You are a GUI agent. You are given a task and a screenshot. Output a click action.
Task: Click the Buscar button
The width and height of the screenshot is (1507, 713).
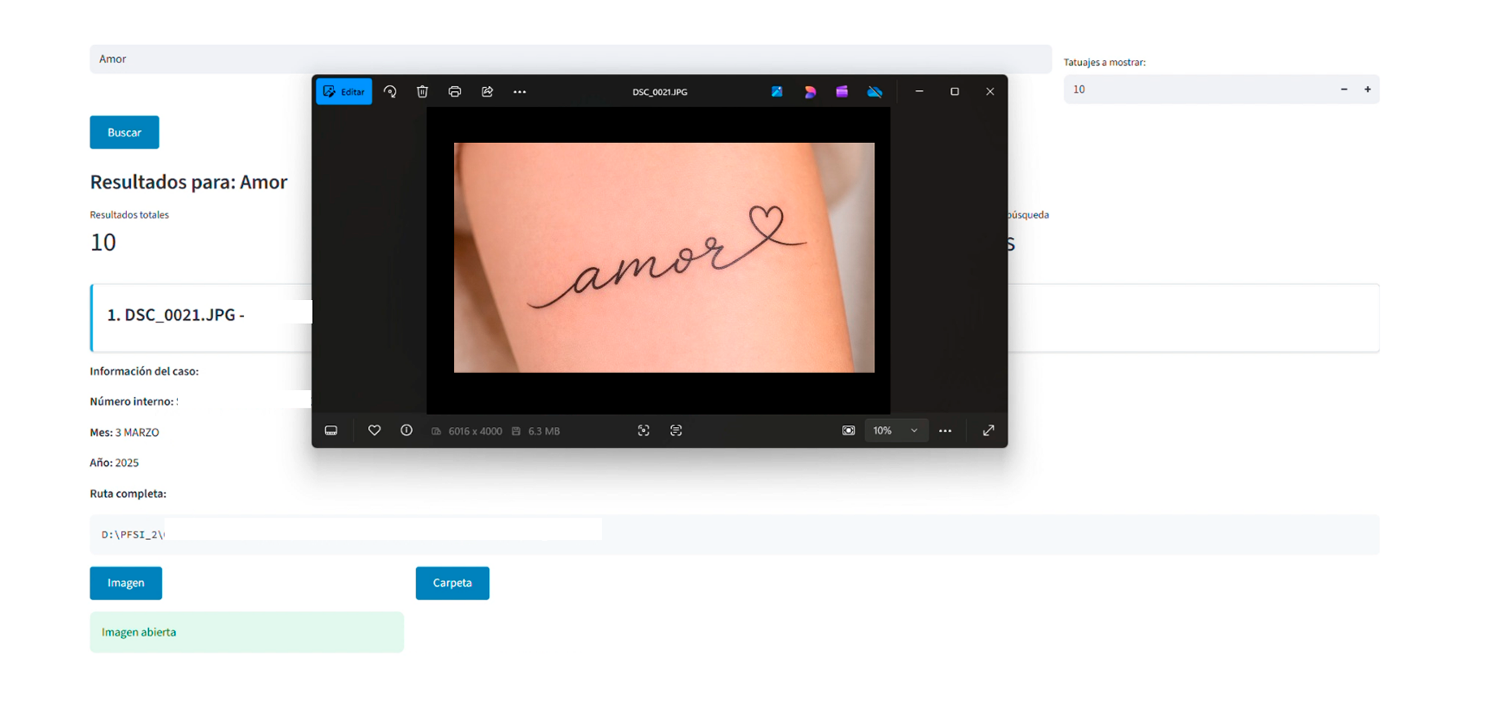point(124,132)
